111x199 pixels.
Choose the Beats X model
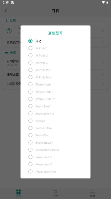[x=30, y=121]
